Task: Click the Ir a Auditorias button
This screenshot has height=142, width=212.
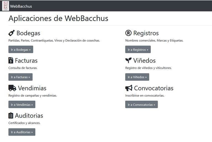Action: click(22, 132)
